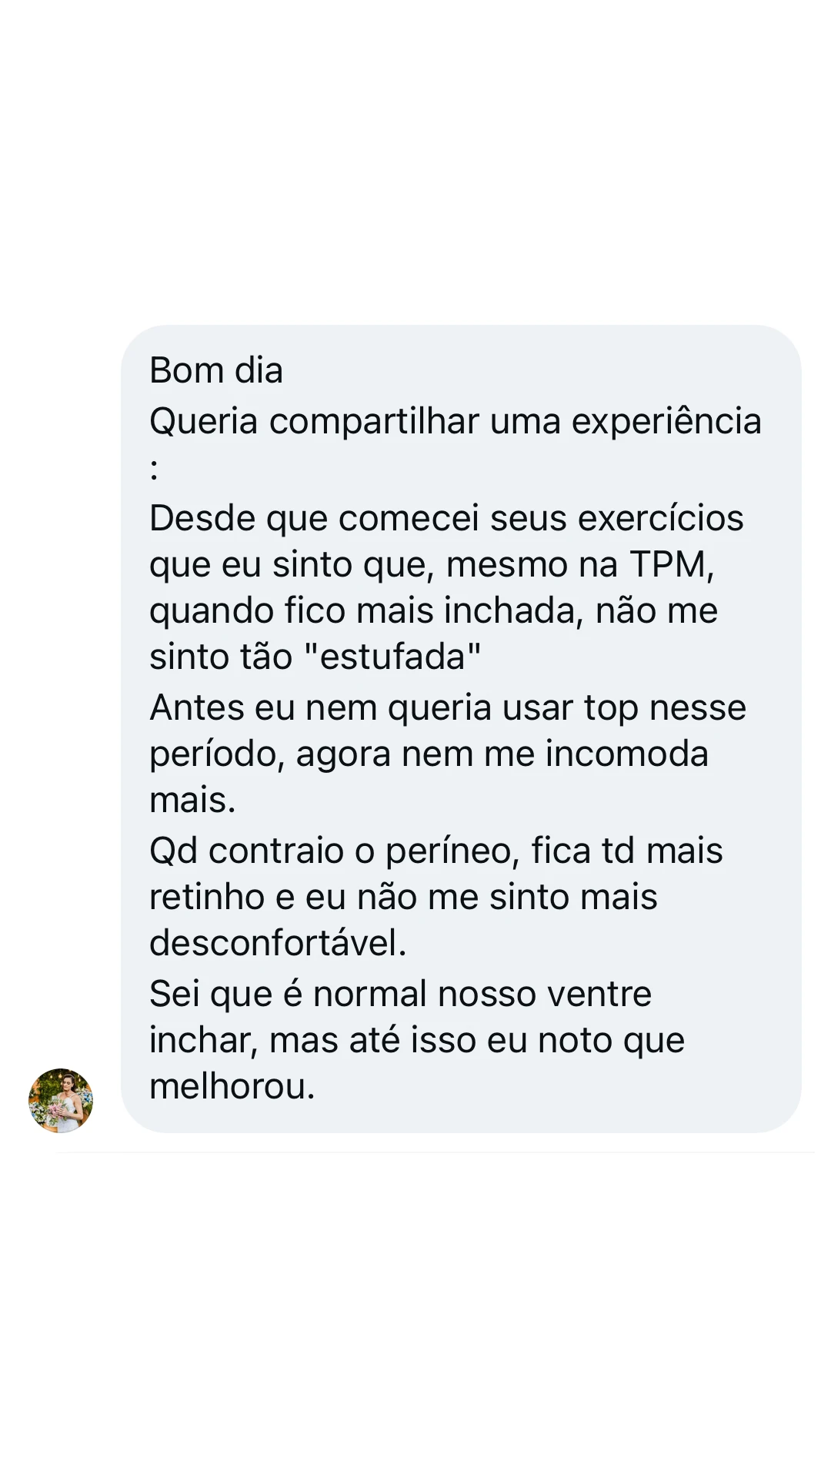Open the sender's profile picture avatar
This screenshot has width=831, height=1478.
(x=61, y=1100)
